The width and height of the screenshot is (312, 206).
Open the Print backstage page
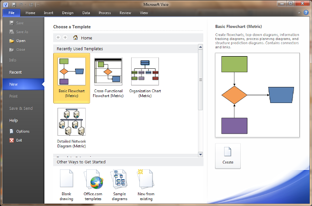point(13,96)
